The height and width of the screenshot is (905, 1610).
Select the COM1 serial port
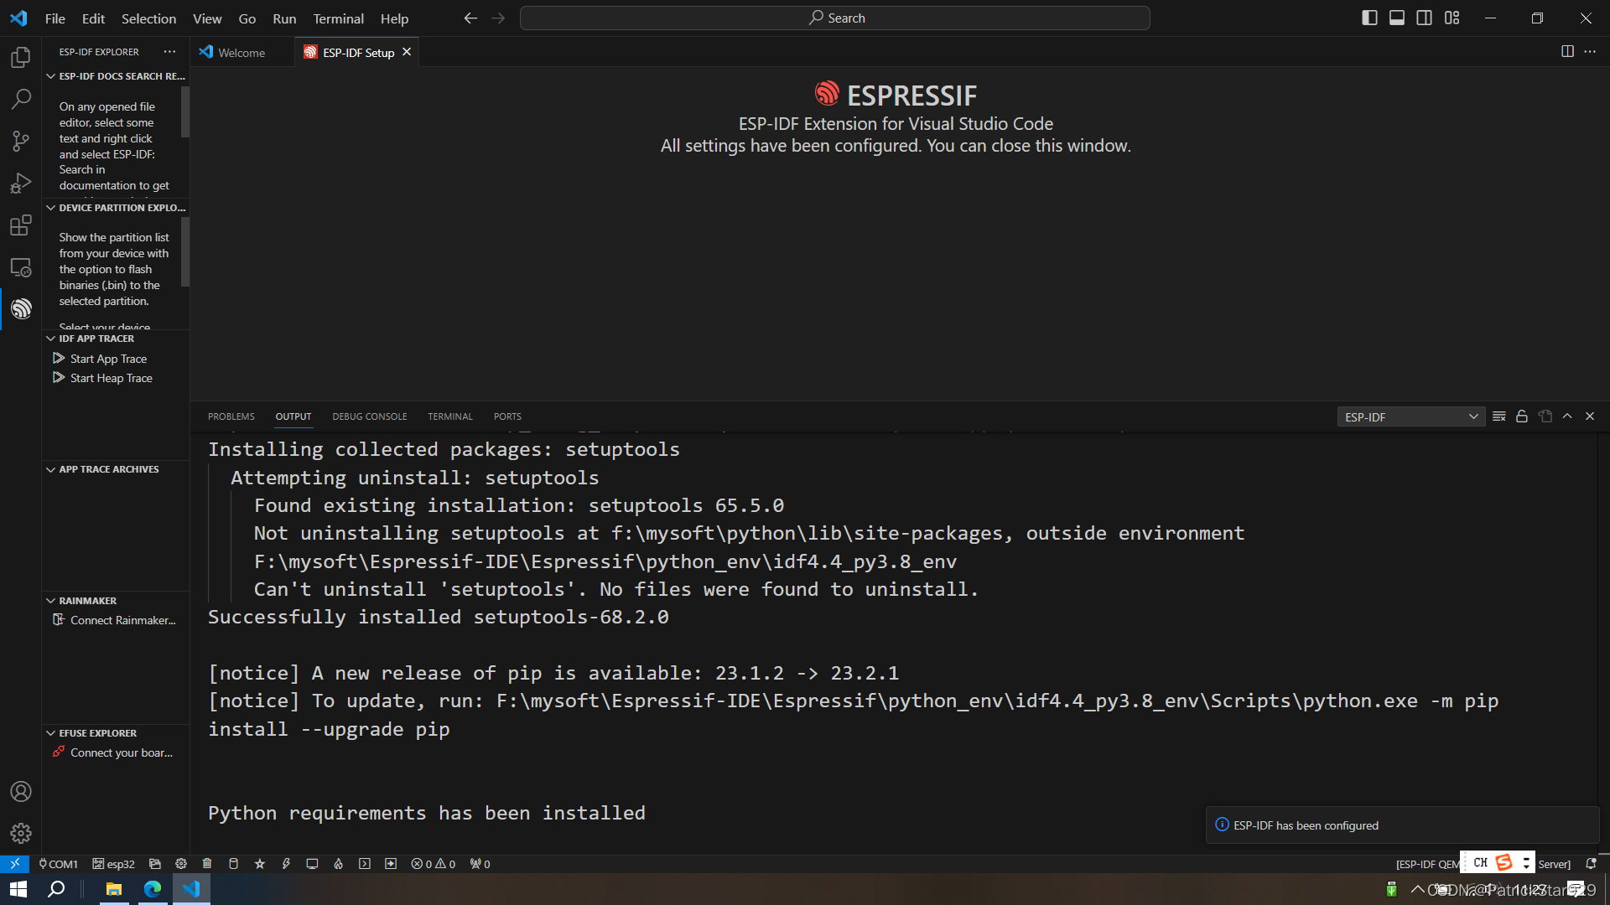point(59,863)
